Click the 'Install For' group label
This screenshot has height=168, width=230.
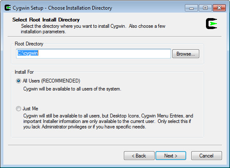click(24, 72)
